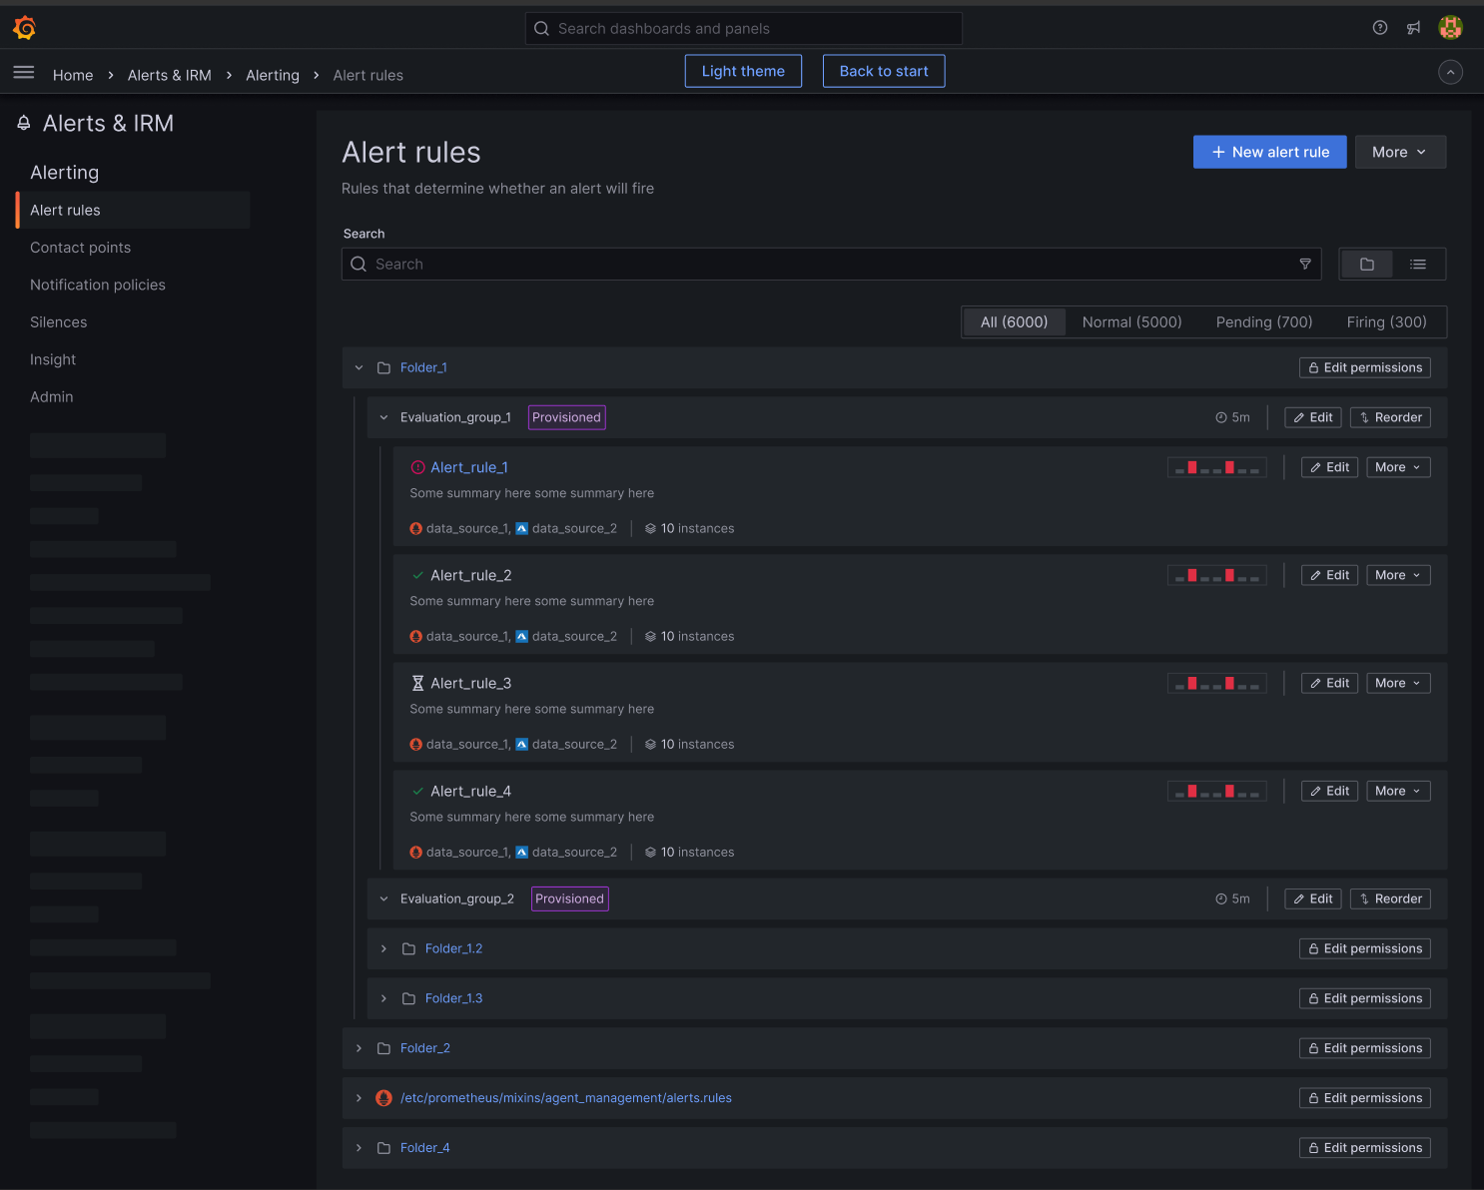The image size is (1484, 1190).
Task: Click the announcements megaphone icon
Action: pos(1414,28)
